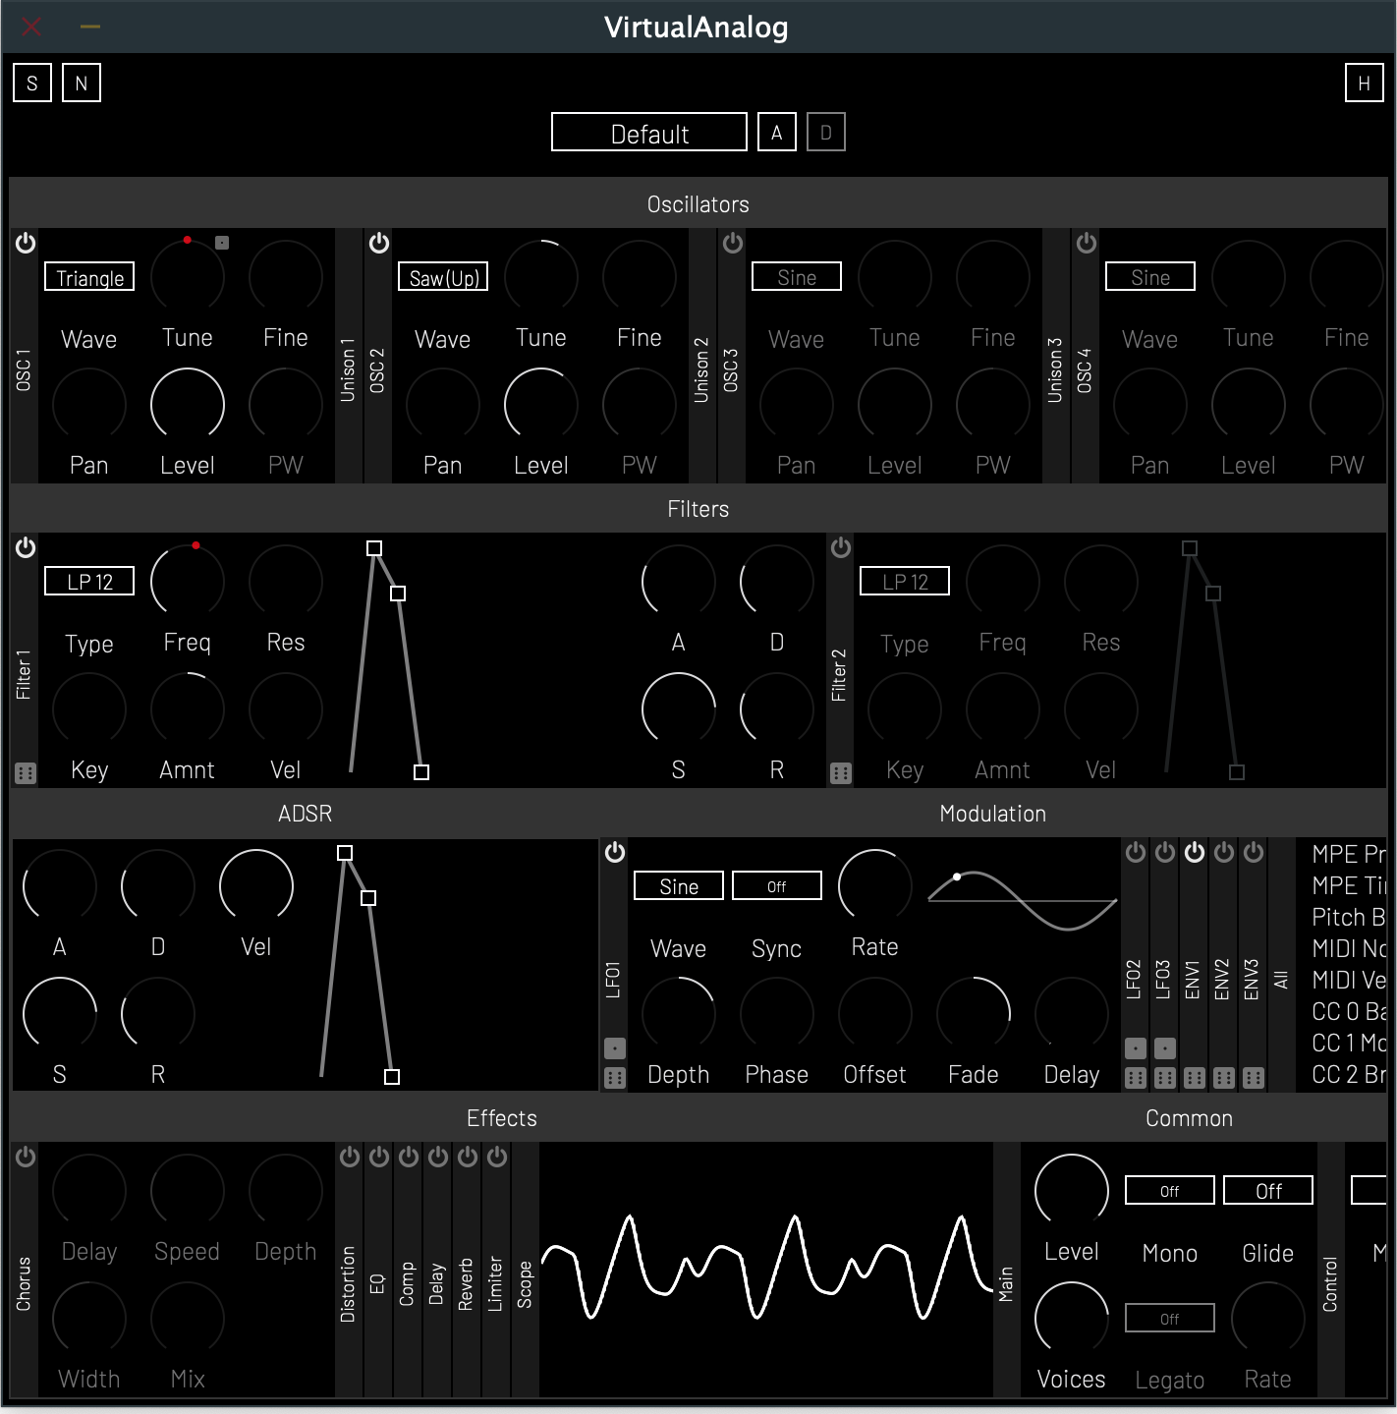This screenshot has width=1397, height=1414.
Task: Open Mono Off selector
Action: (x=1170, y=1191)
